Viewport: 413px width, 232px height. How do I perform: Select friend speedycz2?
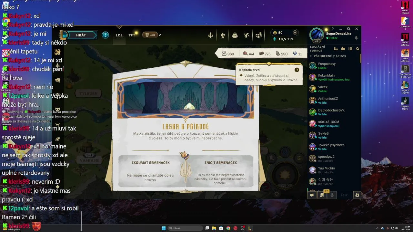tap(333, 159)
